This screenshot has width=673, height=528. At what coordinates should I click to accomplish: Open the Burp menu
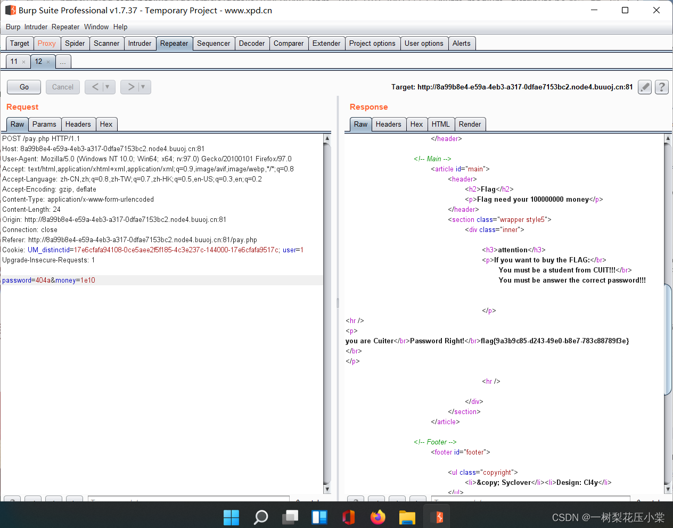tap(13, 27)
